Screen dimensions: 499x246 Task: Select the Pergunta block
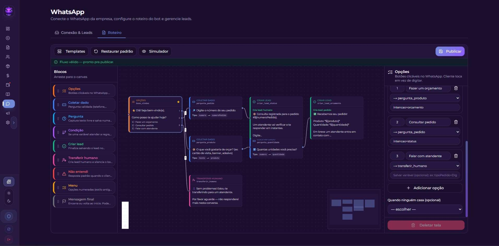84,118
